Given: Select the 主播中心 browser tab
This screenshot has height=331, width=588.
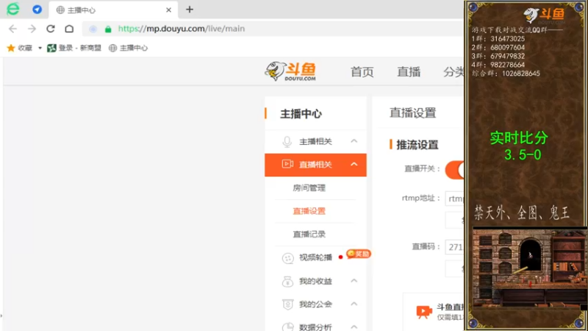Looking at the screenshot, I should (113, 10).
